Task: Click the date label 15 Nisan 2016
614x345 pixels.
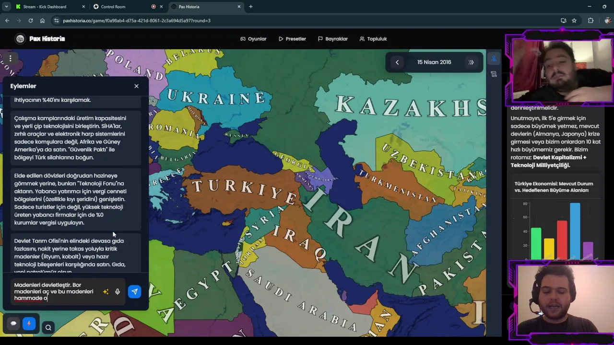Action: pyautogui.click(x=434, y=62)
